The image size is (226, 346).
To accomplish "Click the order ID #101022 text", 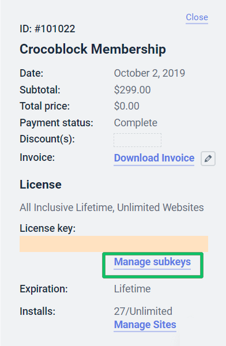I will 47,29.
